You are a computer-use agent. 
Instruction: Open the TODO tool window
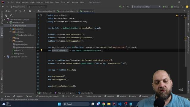[66, 96]
